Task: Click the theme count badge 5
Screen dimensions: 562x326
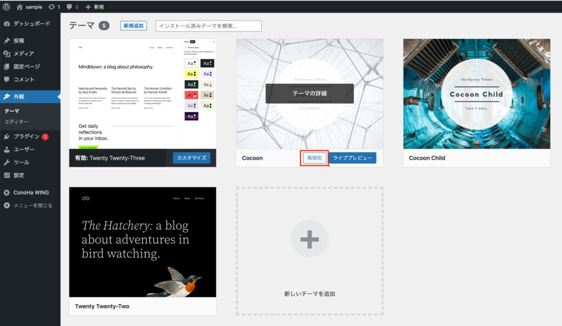Action: pyautogui.click(x=104, y=26)
